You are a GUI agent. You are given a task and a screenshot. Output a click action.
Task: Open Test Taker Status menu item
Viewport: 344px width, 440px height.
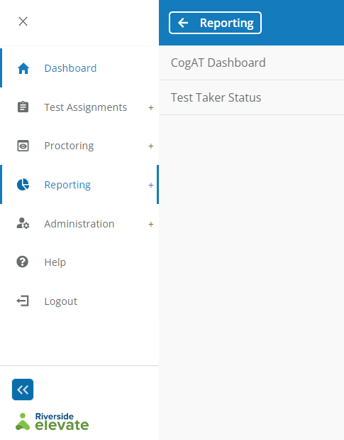tap(251, 97)
